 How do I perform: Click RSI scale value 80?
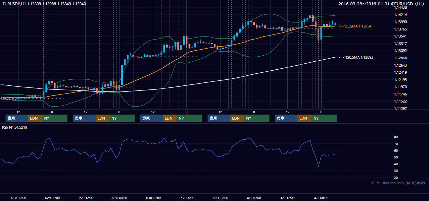(x=396, y=137)
